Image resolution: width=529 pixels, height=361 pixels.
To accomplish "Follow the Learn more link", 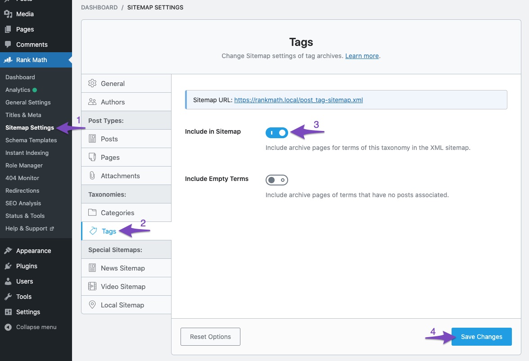I will 362,56.
